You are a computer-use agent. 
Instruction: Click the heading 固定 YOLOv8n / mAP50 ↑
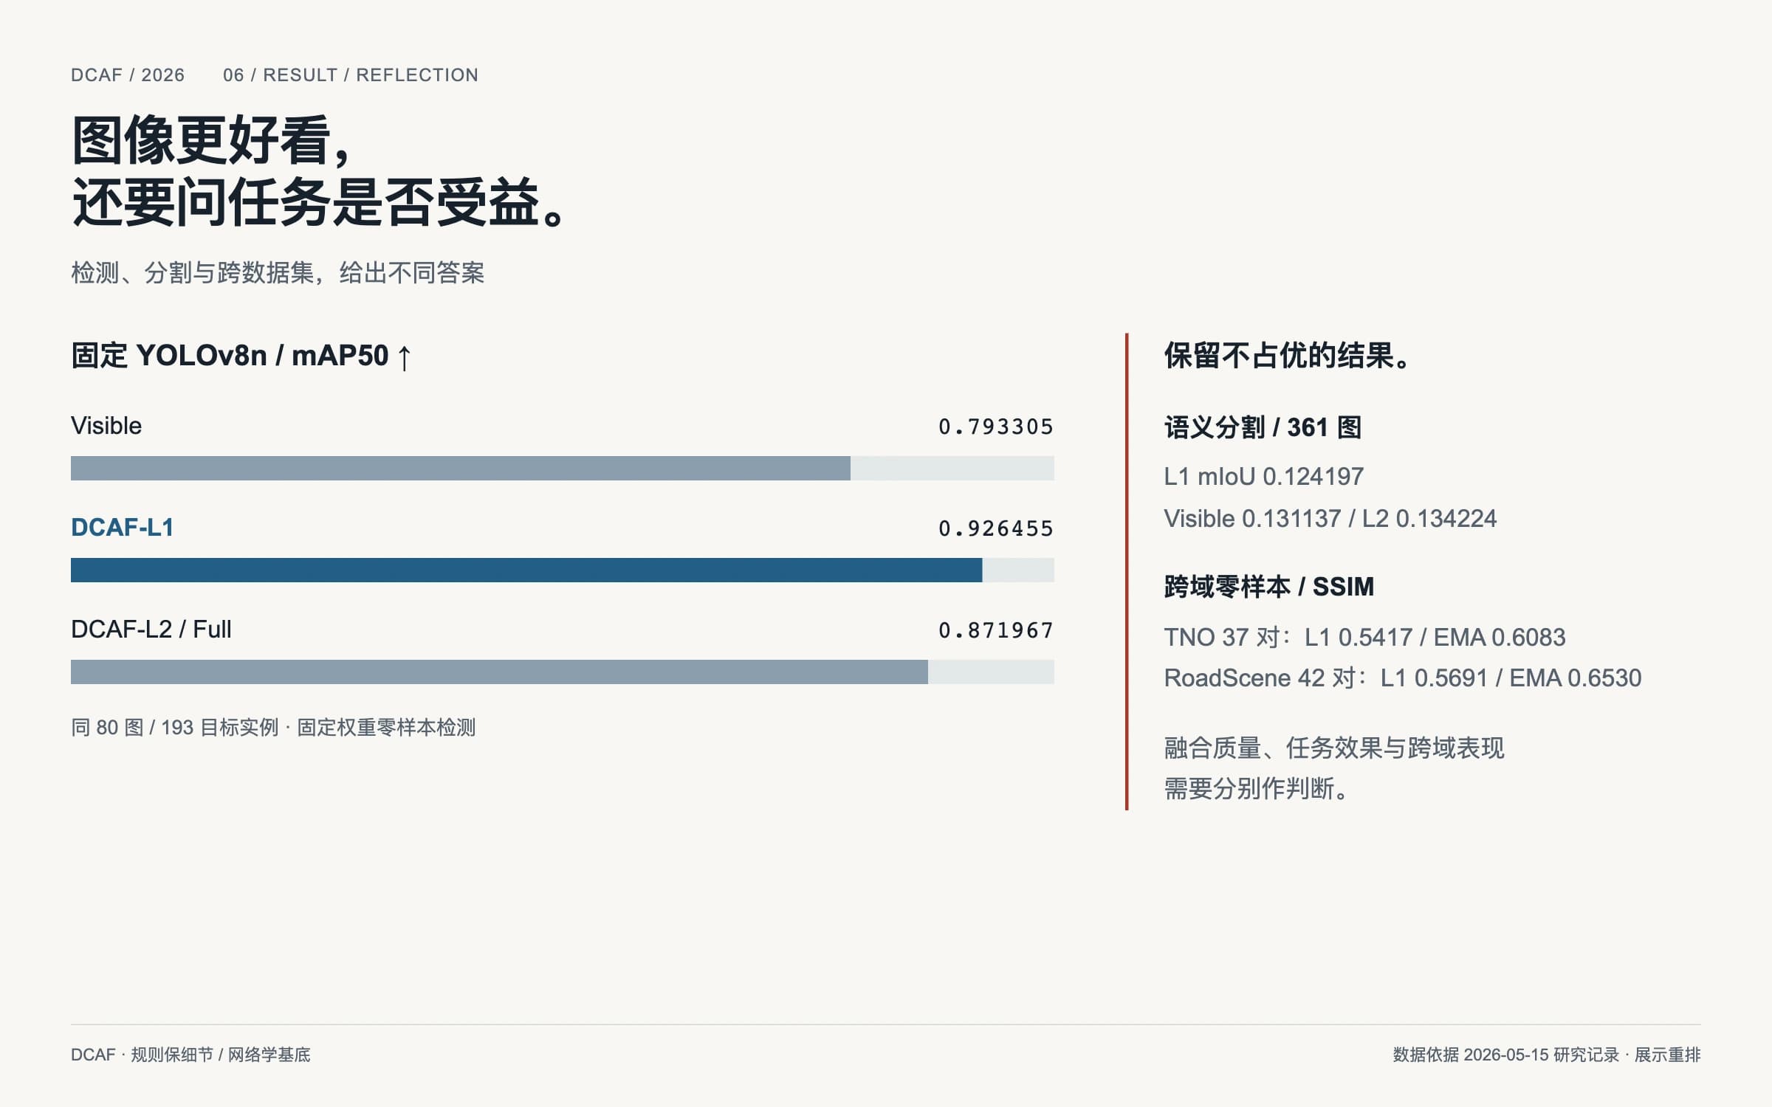[x=241, y=356]
